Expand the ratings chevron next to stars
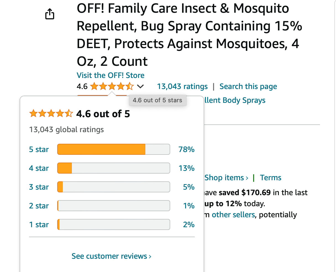 click(x=140, y=87)
